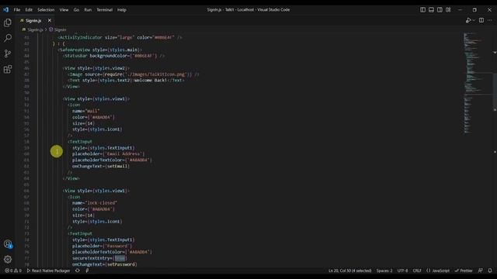Toggle the primary side bar
Viewport: 497px width, 279px height.
click(x=422, y=10)
